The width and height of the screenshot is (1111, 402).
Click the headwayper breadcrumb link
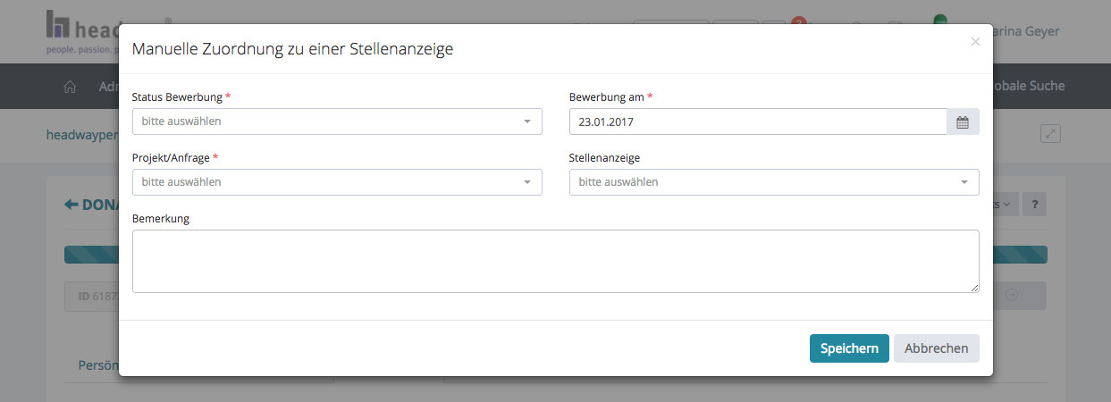[x=82, y=135]
